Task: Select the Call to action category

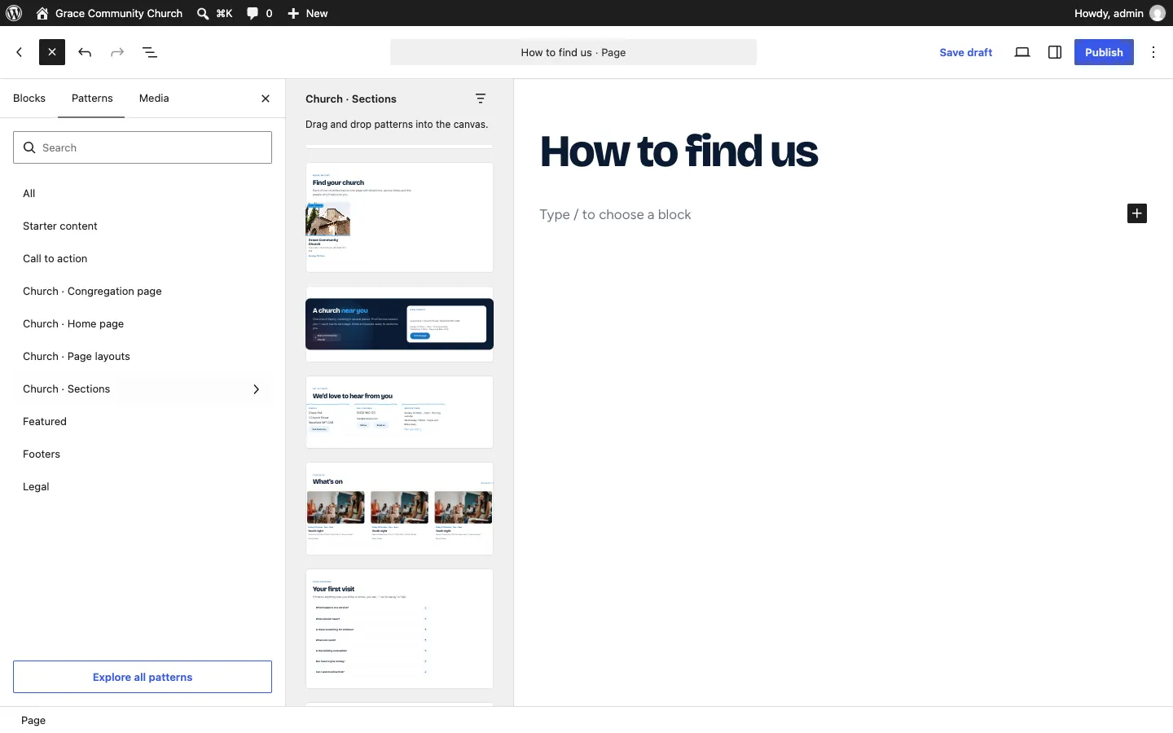Action: pyautogui.click(x=143, y=259)
